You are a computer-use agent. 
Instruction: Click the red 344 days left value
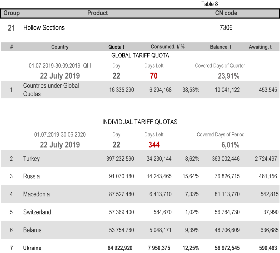click(x=154, y=145)
